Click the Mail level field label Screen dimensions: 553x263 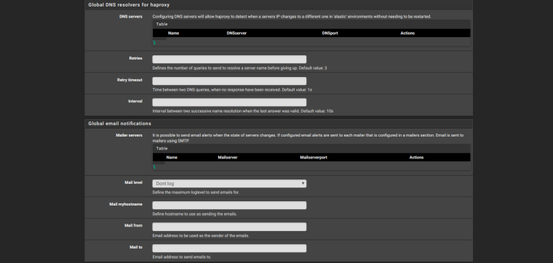[x=134, y=182]
